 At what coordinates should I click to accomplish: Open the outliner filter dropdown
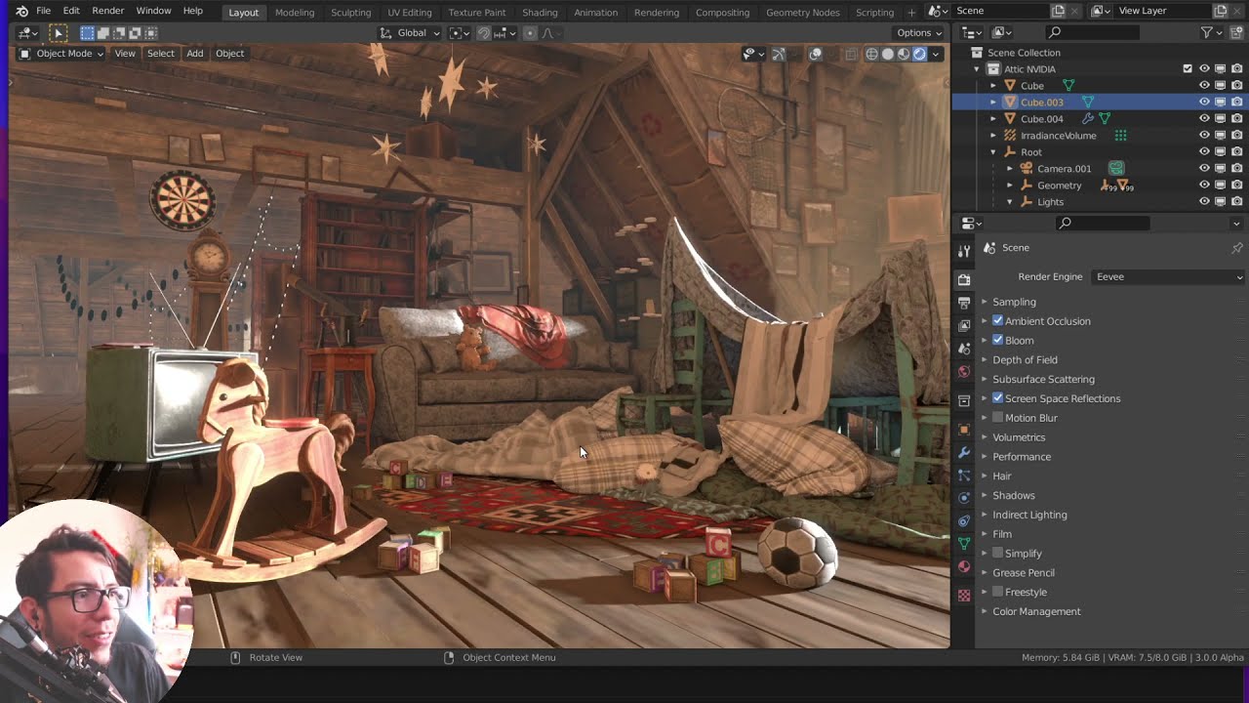tap(1210, 32)
